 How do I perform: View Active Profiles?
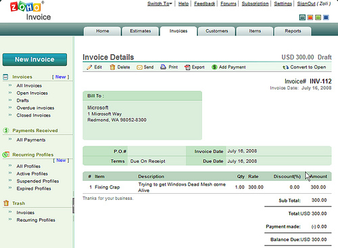(32, 173)
